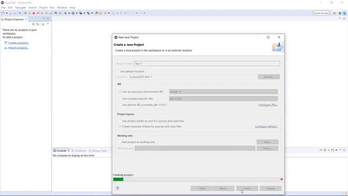The width and height of the screenshot is (348, 196).
Task: Click the Save All toolbar icon
Action: [x=15, y=13]
